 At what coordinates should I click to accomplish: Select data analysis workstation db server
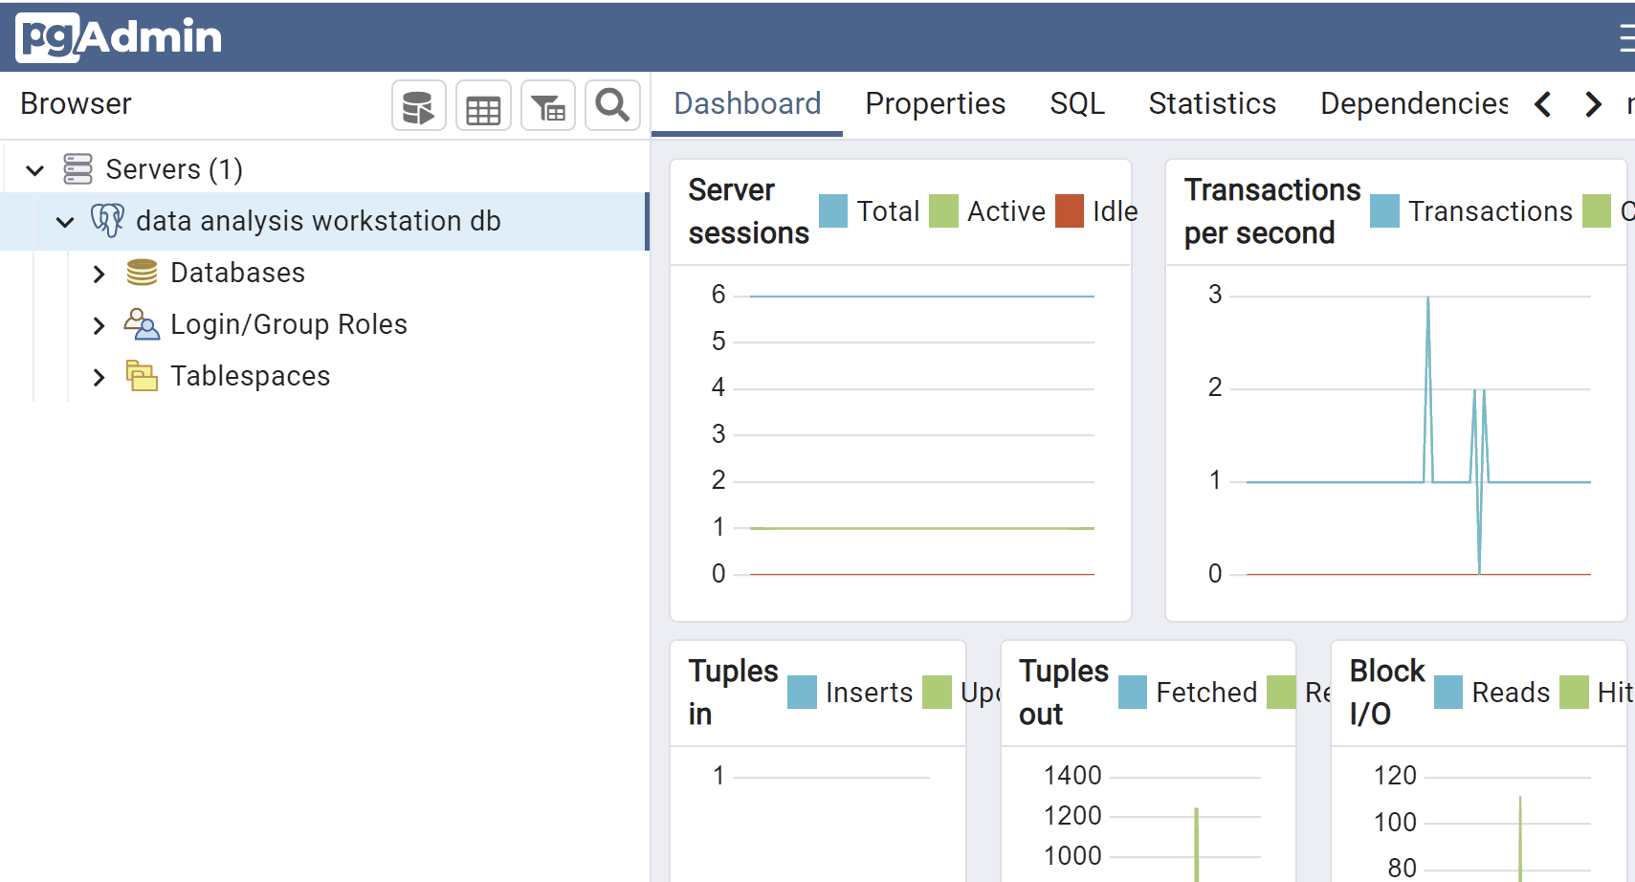pyautogui.click(x=318, y=221)
